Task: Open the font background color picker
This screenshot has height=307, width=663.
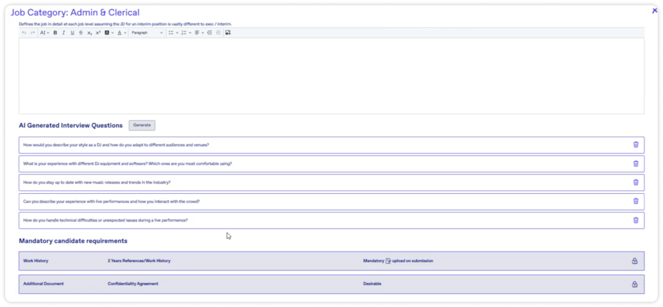Action: click(109, 32)
